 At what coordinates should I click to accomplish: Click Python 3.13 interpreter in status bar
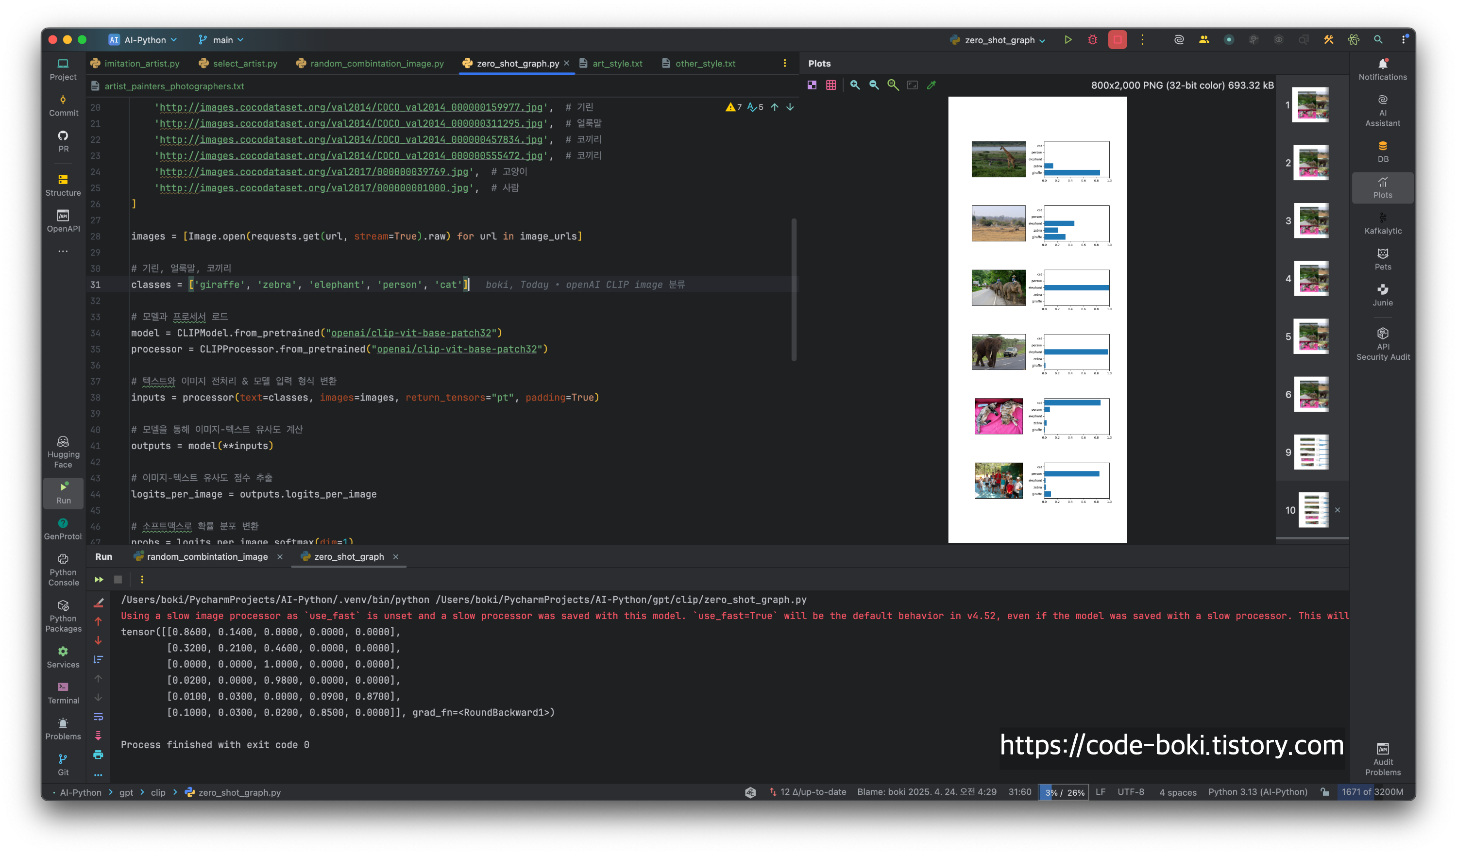pyautogui.click(x=1257, y=792)
